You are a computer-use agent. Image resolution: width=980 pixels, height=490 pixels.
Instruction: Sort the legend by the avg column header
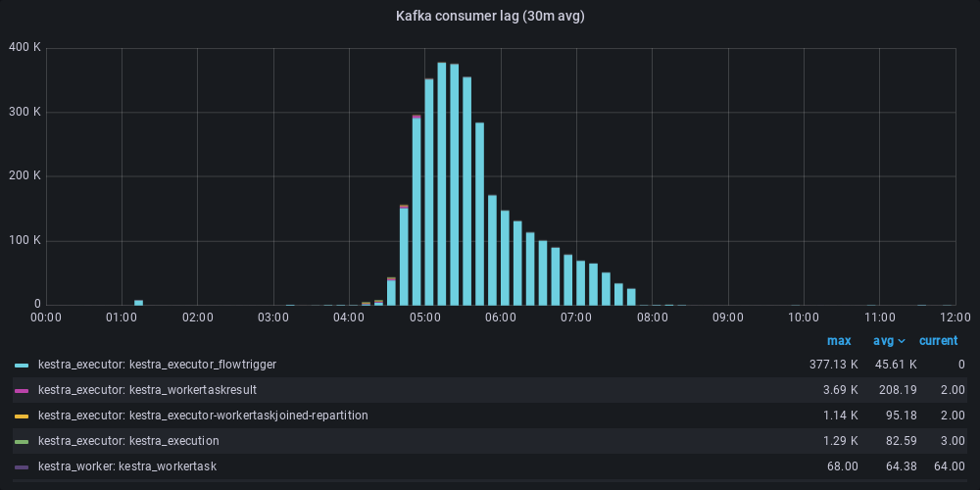[x=883, y=341]
